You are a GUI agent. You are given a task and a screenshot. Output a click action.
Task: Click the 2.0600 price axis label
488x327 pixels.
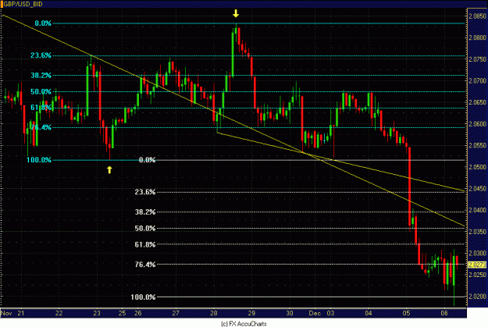(x=477, y=124)
